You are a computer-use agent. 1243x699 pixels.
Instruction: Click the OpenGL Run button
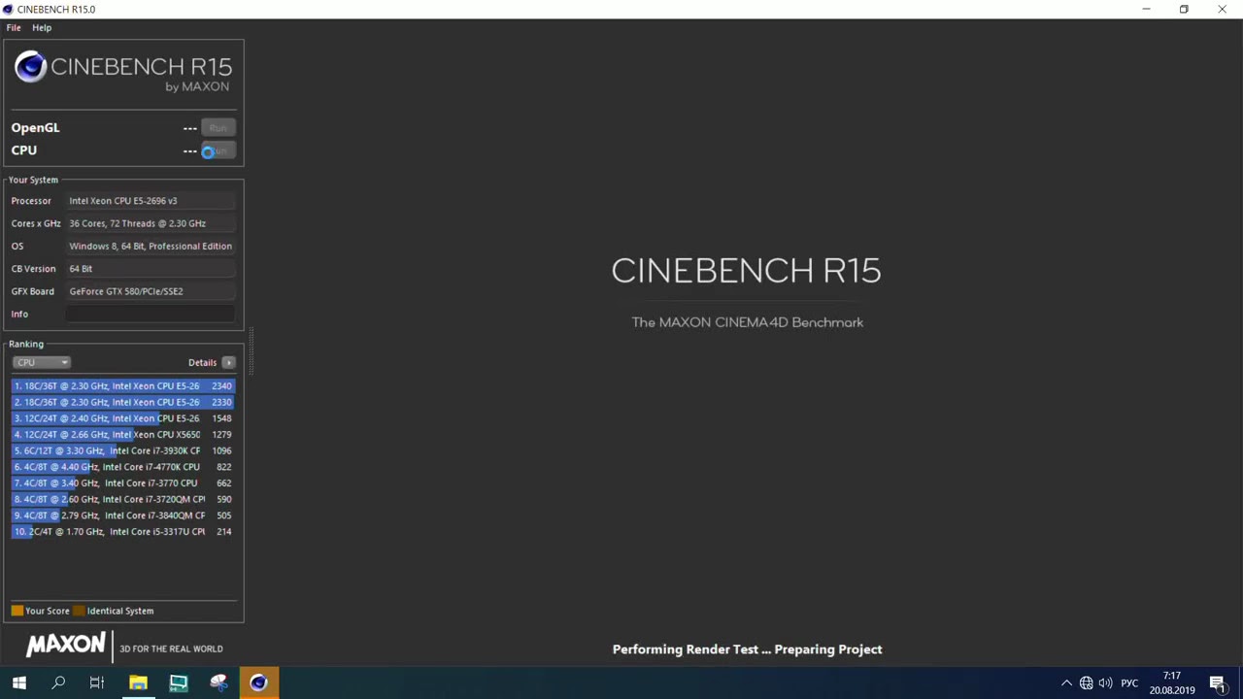[218, 127]
